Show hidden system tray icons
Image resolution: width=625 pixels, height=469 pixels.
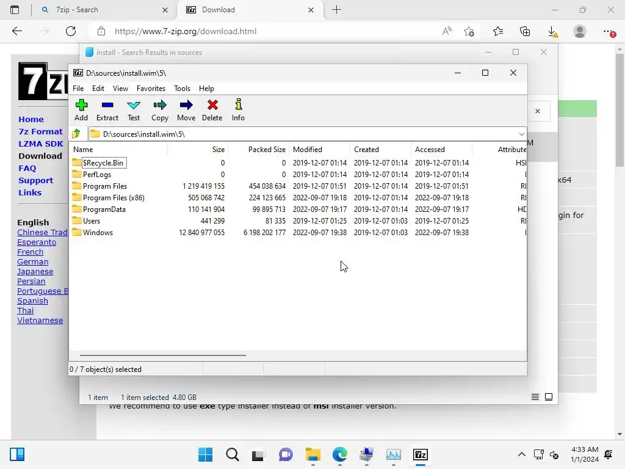[521, 454]
